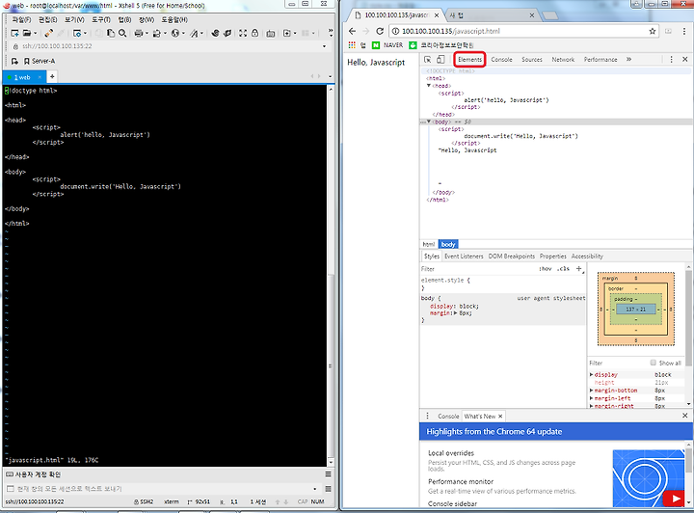
Task: Click the Reconnect icon in Xshell toolbar
Action: [49, 33]
